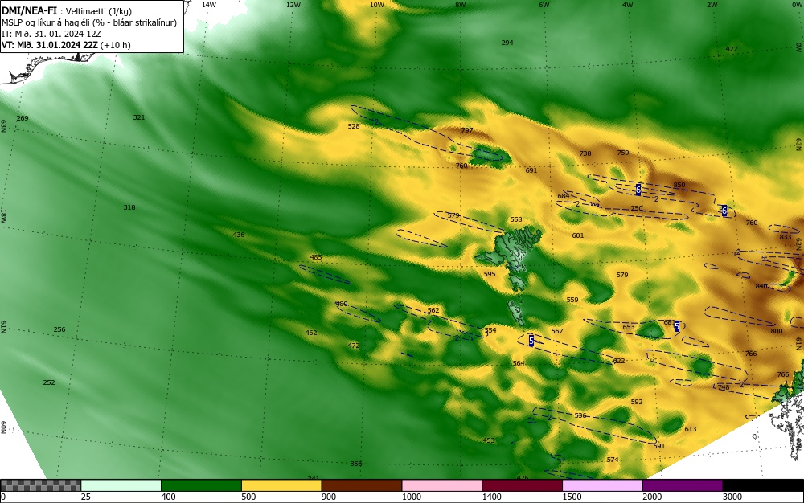Click the value '748' on the map

[x=724, y=388]
